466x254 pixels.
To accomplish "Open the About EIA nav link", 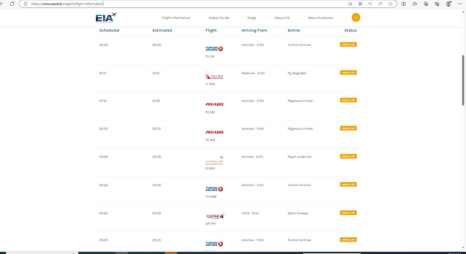I will click(x=282, y=18).
